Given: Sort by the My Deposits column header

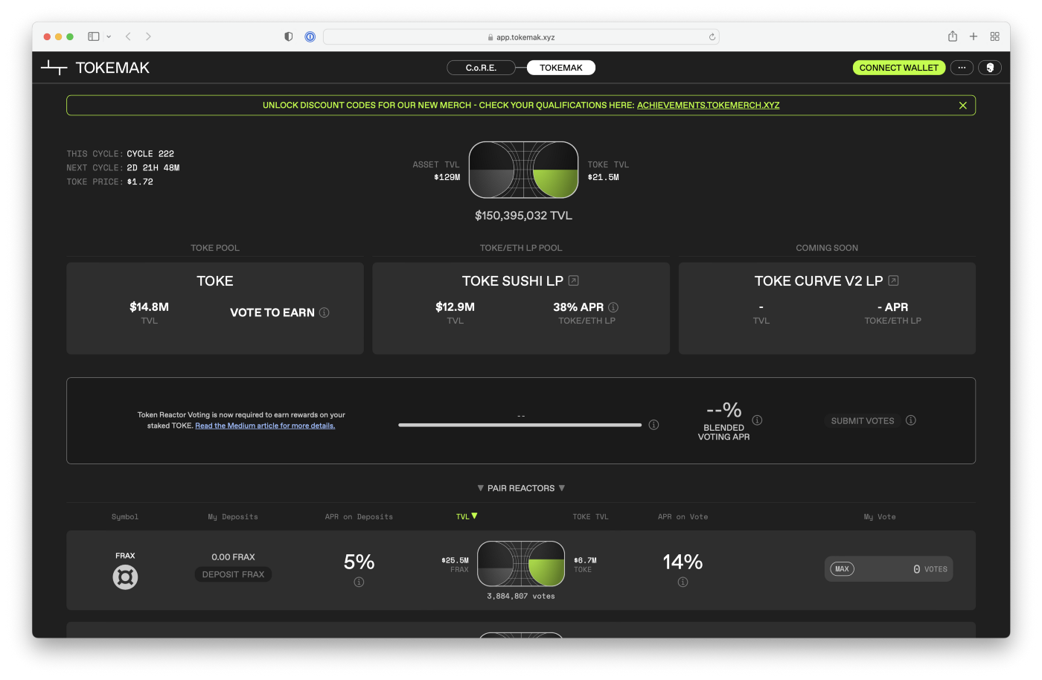Looking at the screenshot, I should click(x=233, y=516).
